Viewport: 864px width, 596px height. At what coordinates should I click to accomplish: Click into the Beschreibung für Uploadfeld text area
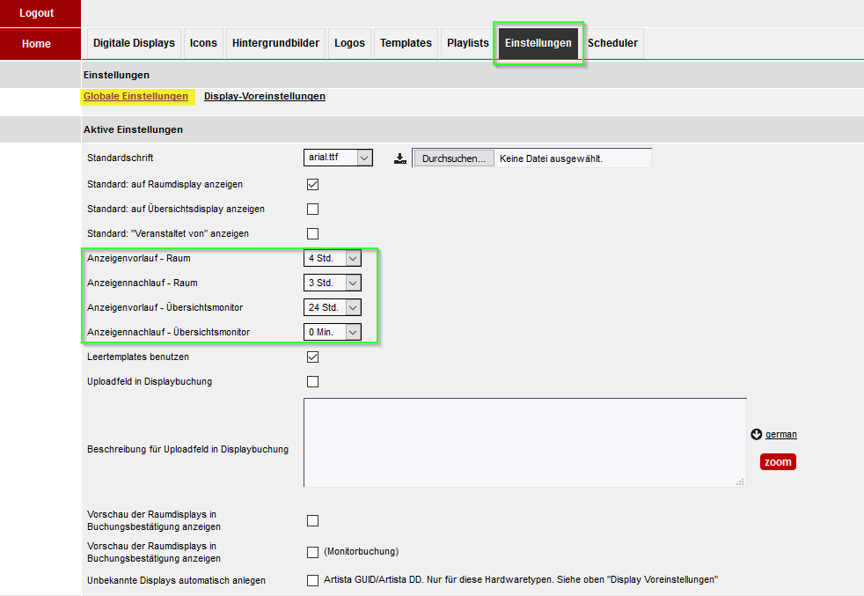tap(525, 443)
